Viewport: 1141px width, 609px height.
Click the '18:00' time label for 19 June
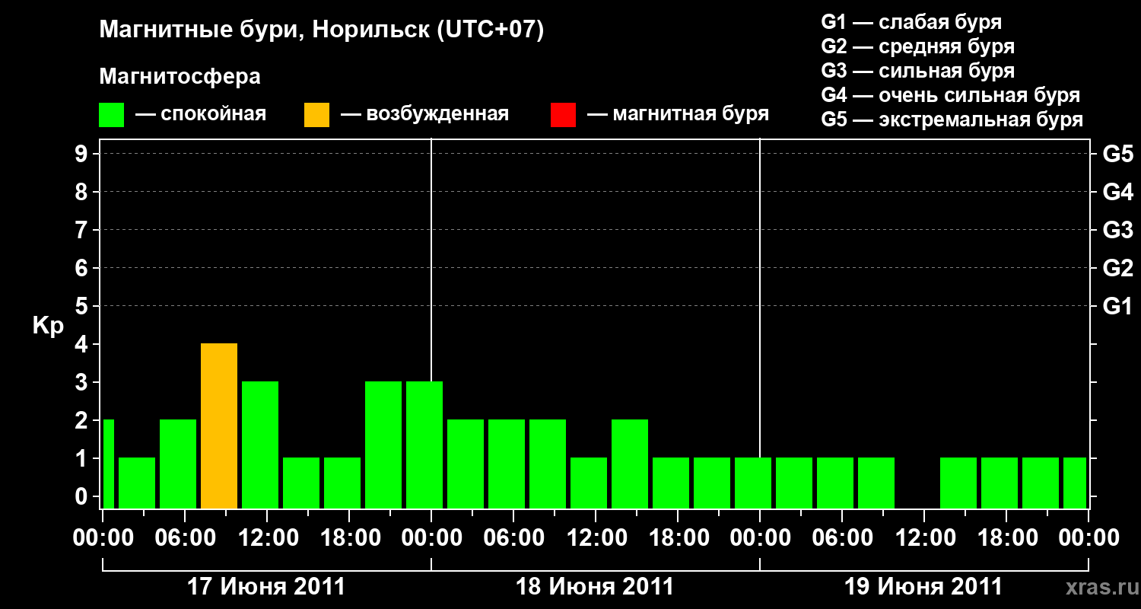pos(1006,538)
